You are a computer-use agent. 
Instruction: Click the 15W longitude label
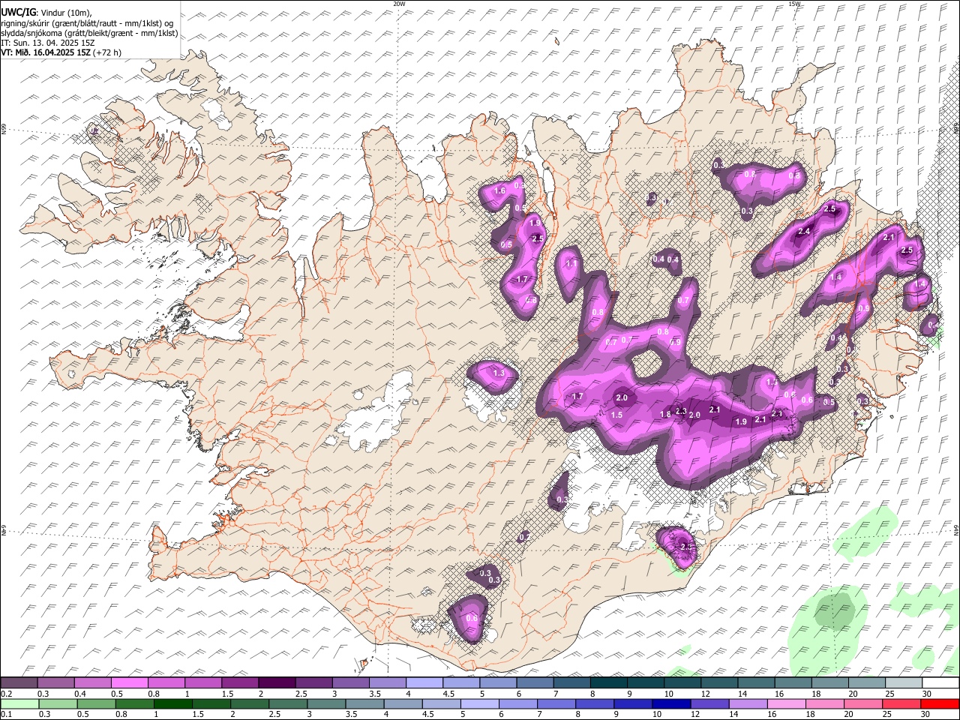(x=794, y=4)
